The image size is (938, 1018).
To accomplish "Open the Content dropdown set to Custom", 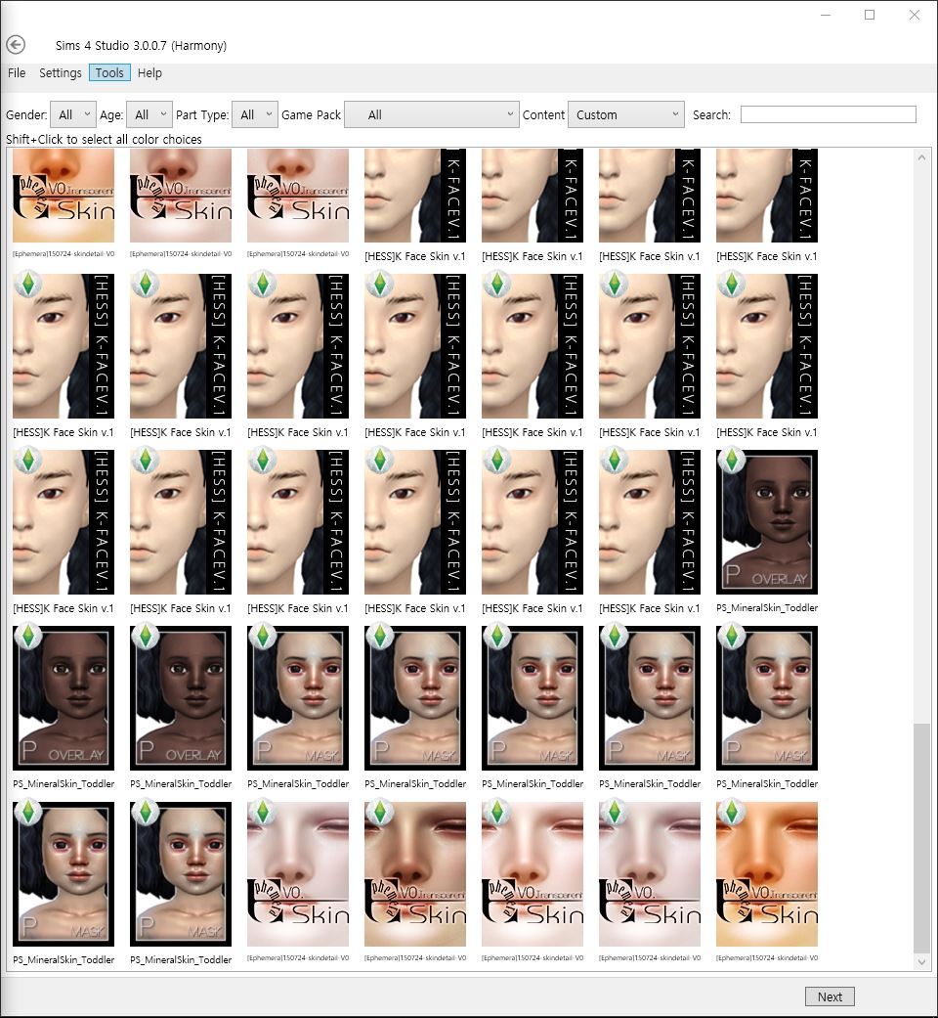I will (x=625, y=114).
